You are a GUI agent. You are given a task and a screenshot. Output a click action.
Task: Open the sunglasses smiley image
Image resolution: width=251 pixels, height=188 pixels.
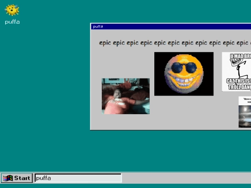(x=184, y=74)
